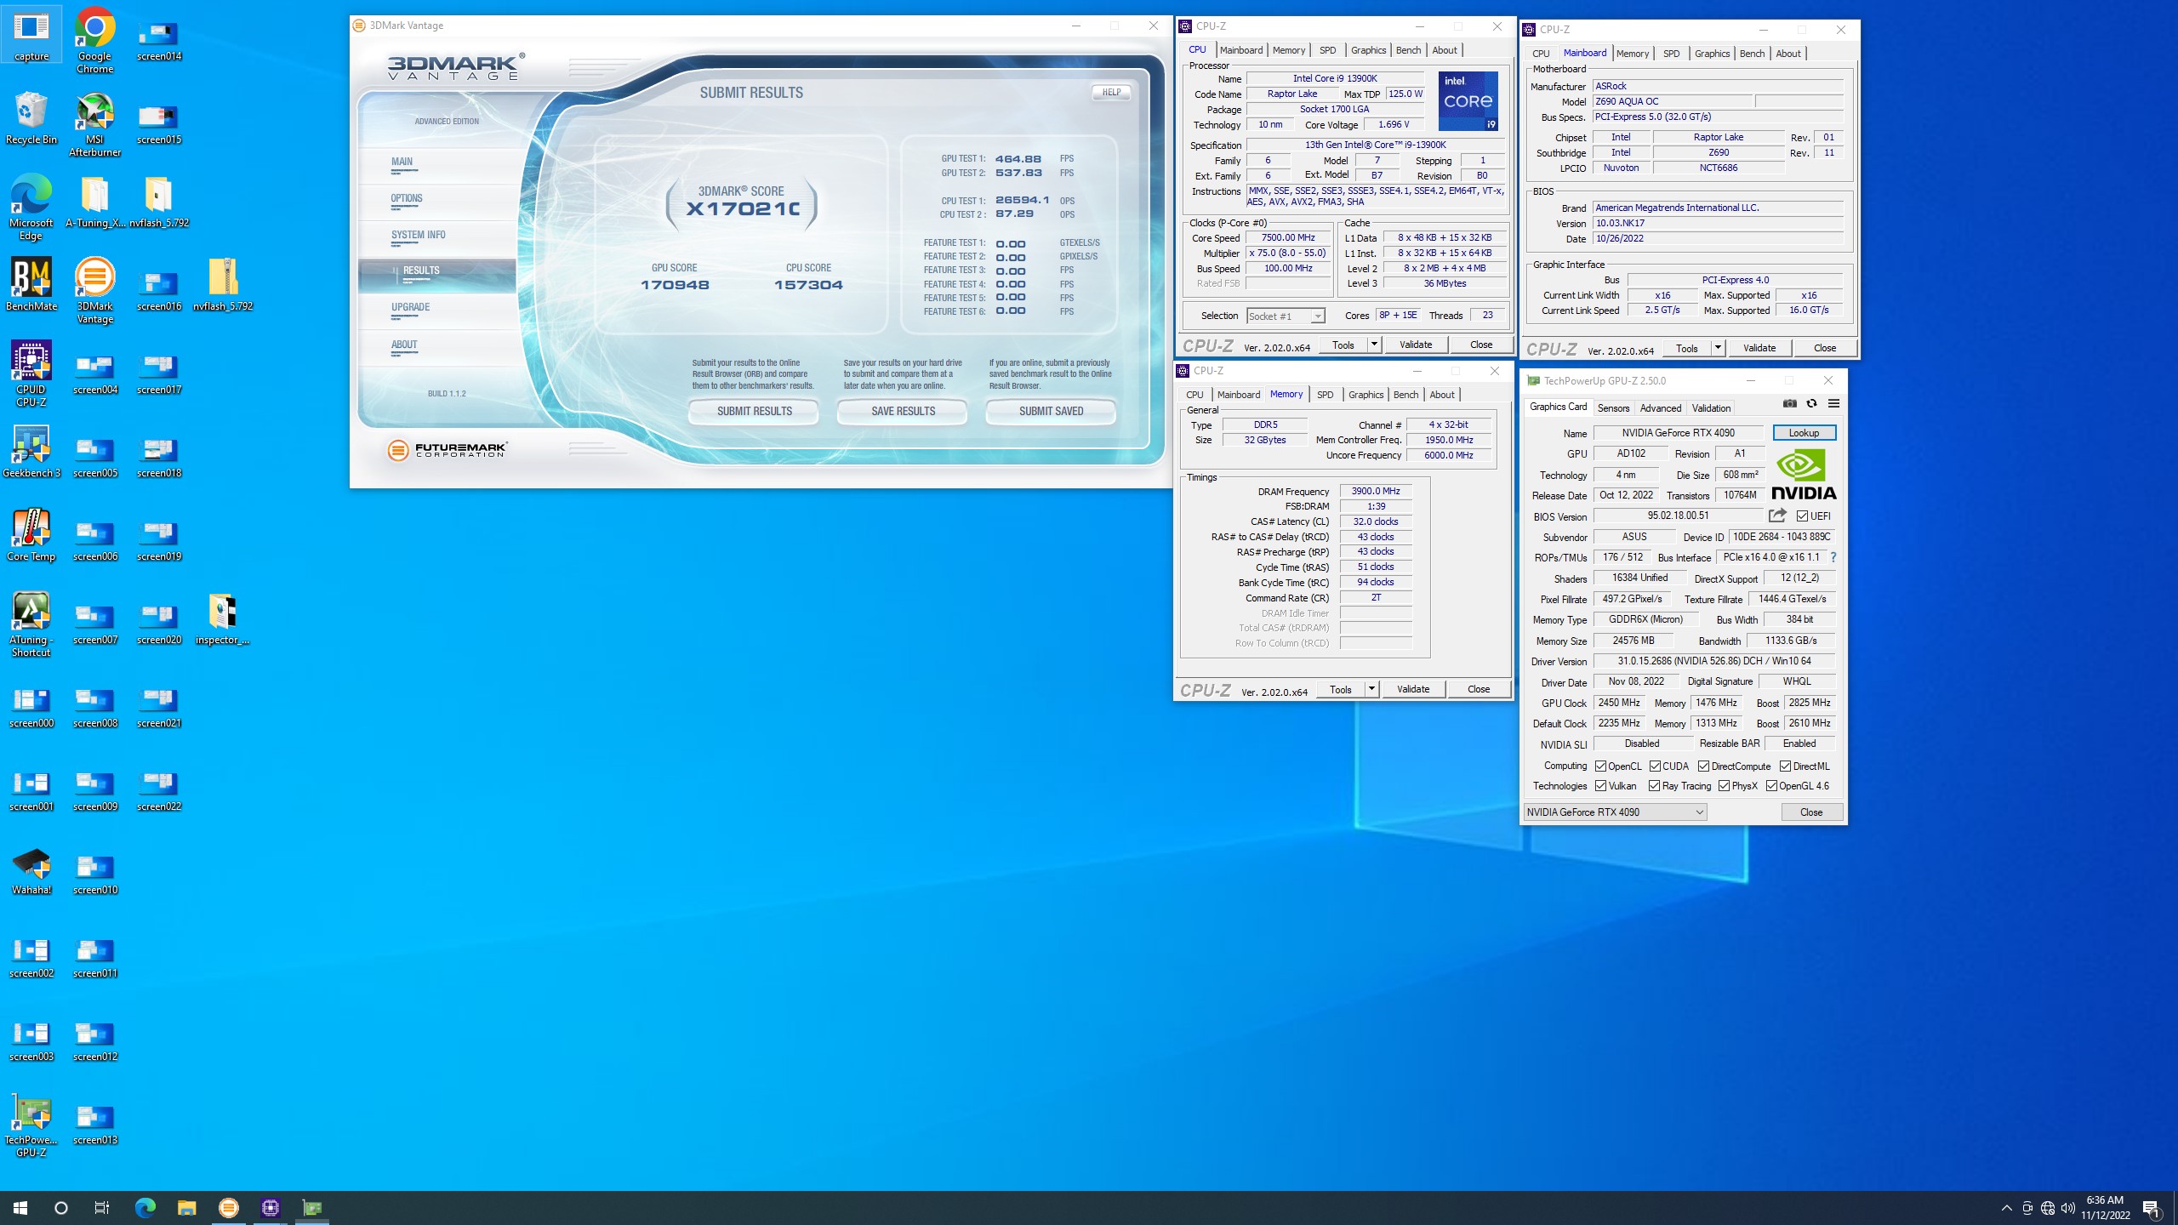
Task: Select the capture desktop icon
Action: [31, 34]
